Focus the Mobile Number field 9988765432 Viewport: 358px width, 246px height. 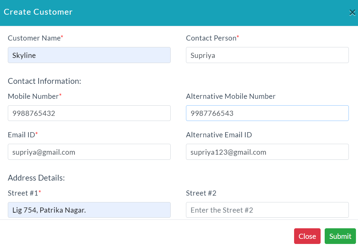pyautogui.click(x=89, y=113)
